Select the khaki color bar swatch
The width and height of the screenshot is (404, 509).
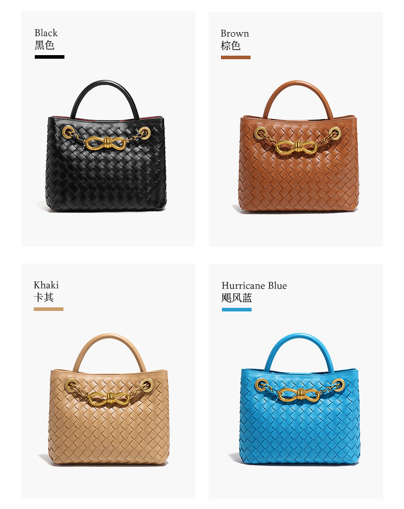click(49, 309)
